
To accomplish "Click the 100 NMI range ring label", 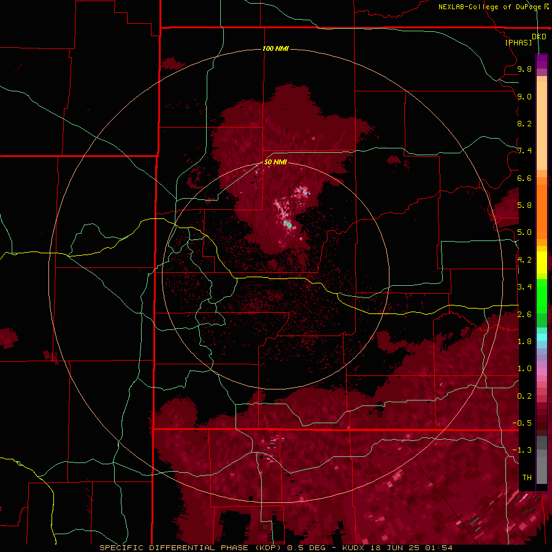I will (x=275, y=48).
